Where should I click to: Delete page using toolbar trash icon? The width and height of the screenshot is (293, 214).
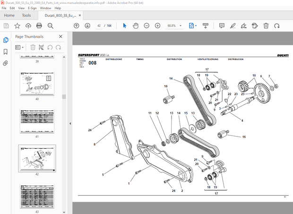pyautogui.click(x=266, y=26)
